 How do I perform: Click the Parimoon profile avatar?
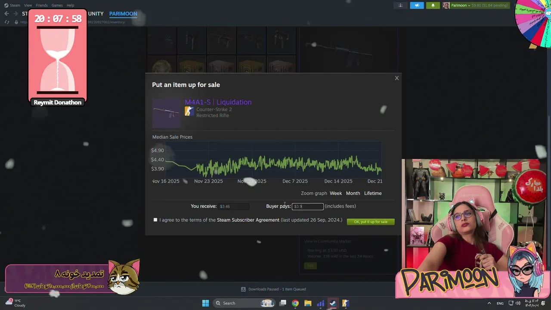pos(446,5)
